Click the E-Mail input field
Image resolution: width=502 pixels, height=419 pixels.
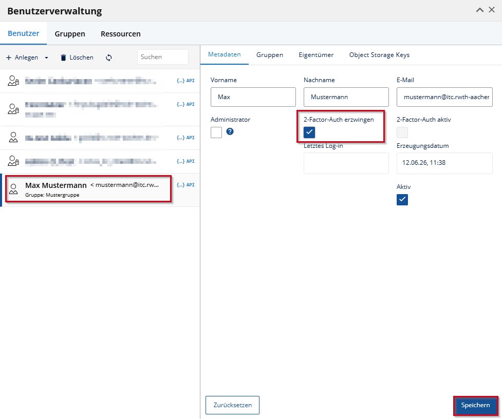click(x=444, y=97)
